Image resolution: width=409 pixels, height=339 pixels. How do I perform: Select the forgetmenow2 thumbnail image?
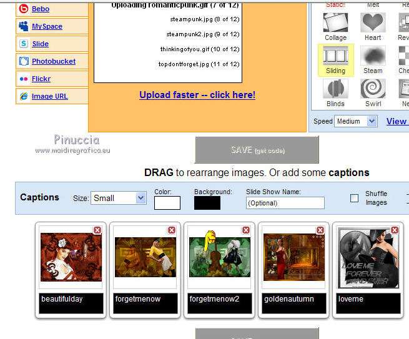tap(220, 257)
